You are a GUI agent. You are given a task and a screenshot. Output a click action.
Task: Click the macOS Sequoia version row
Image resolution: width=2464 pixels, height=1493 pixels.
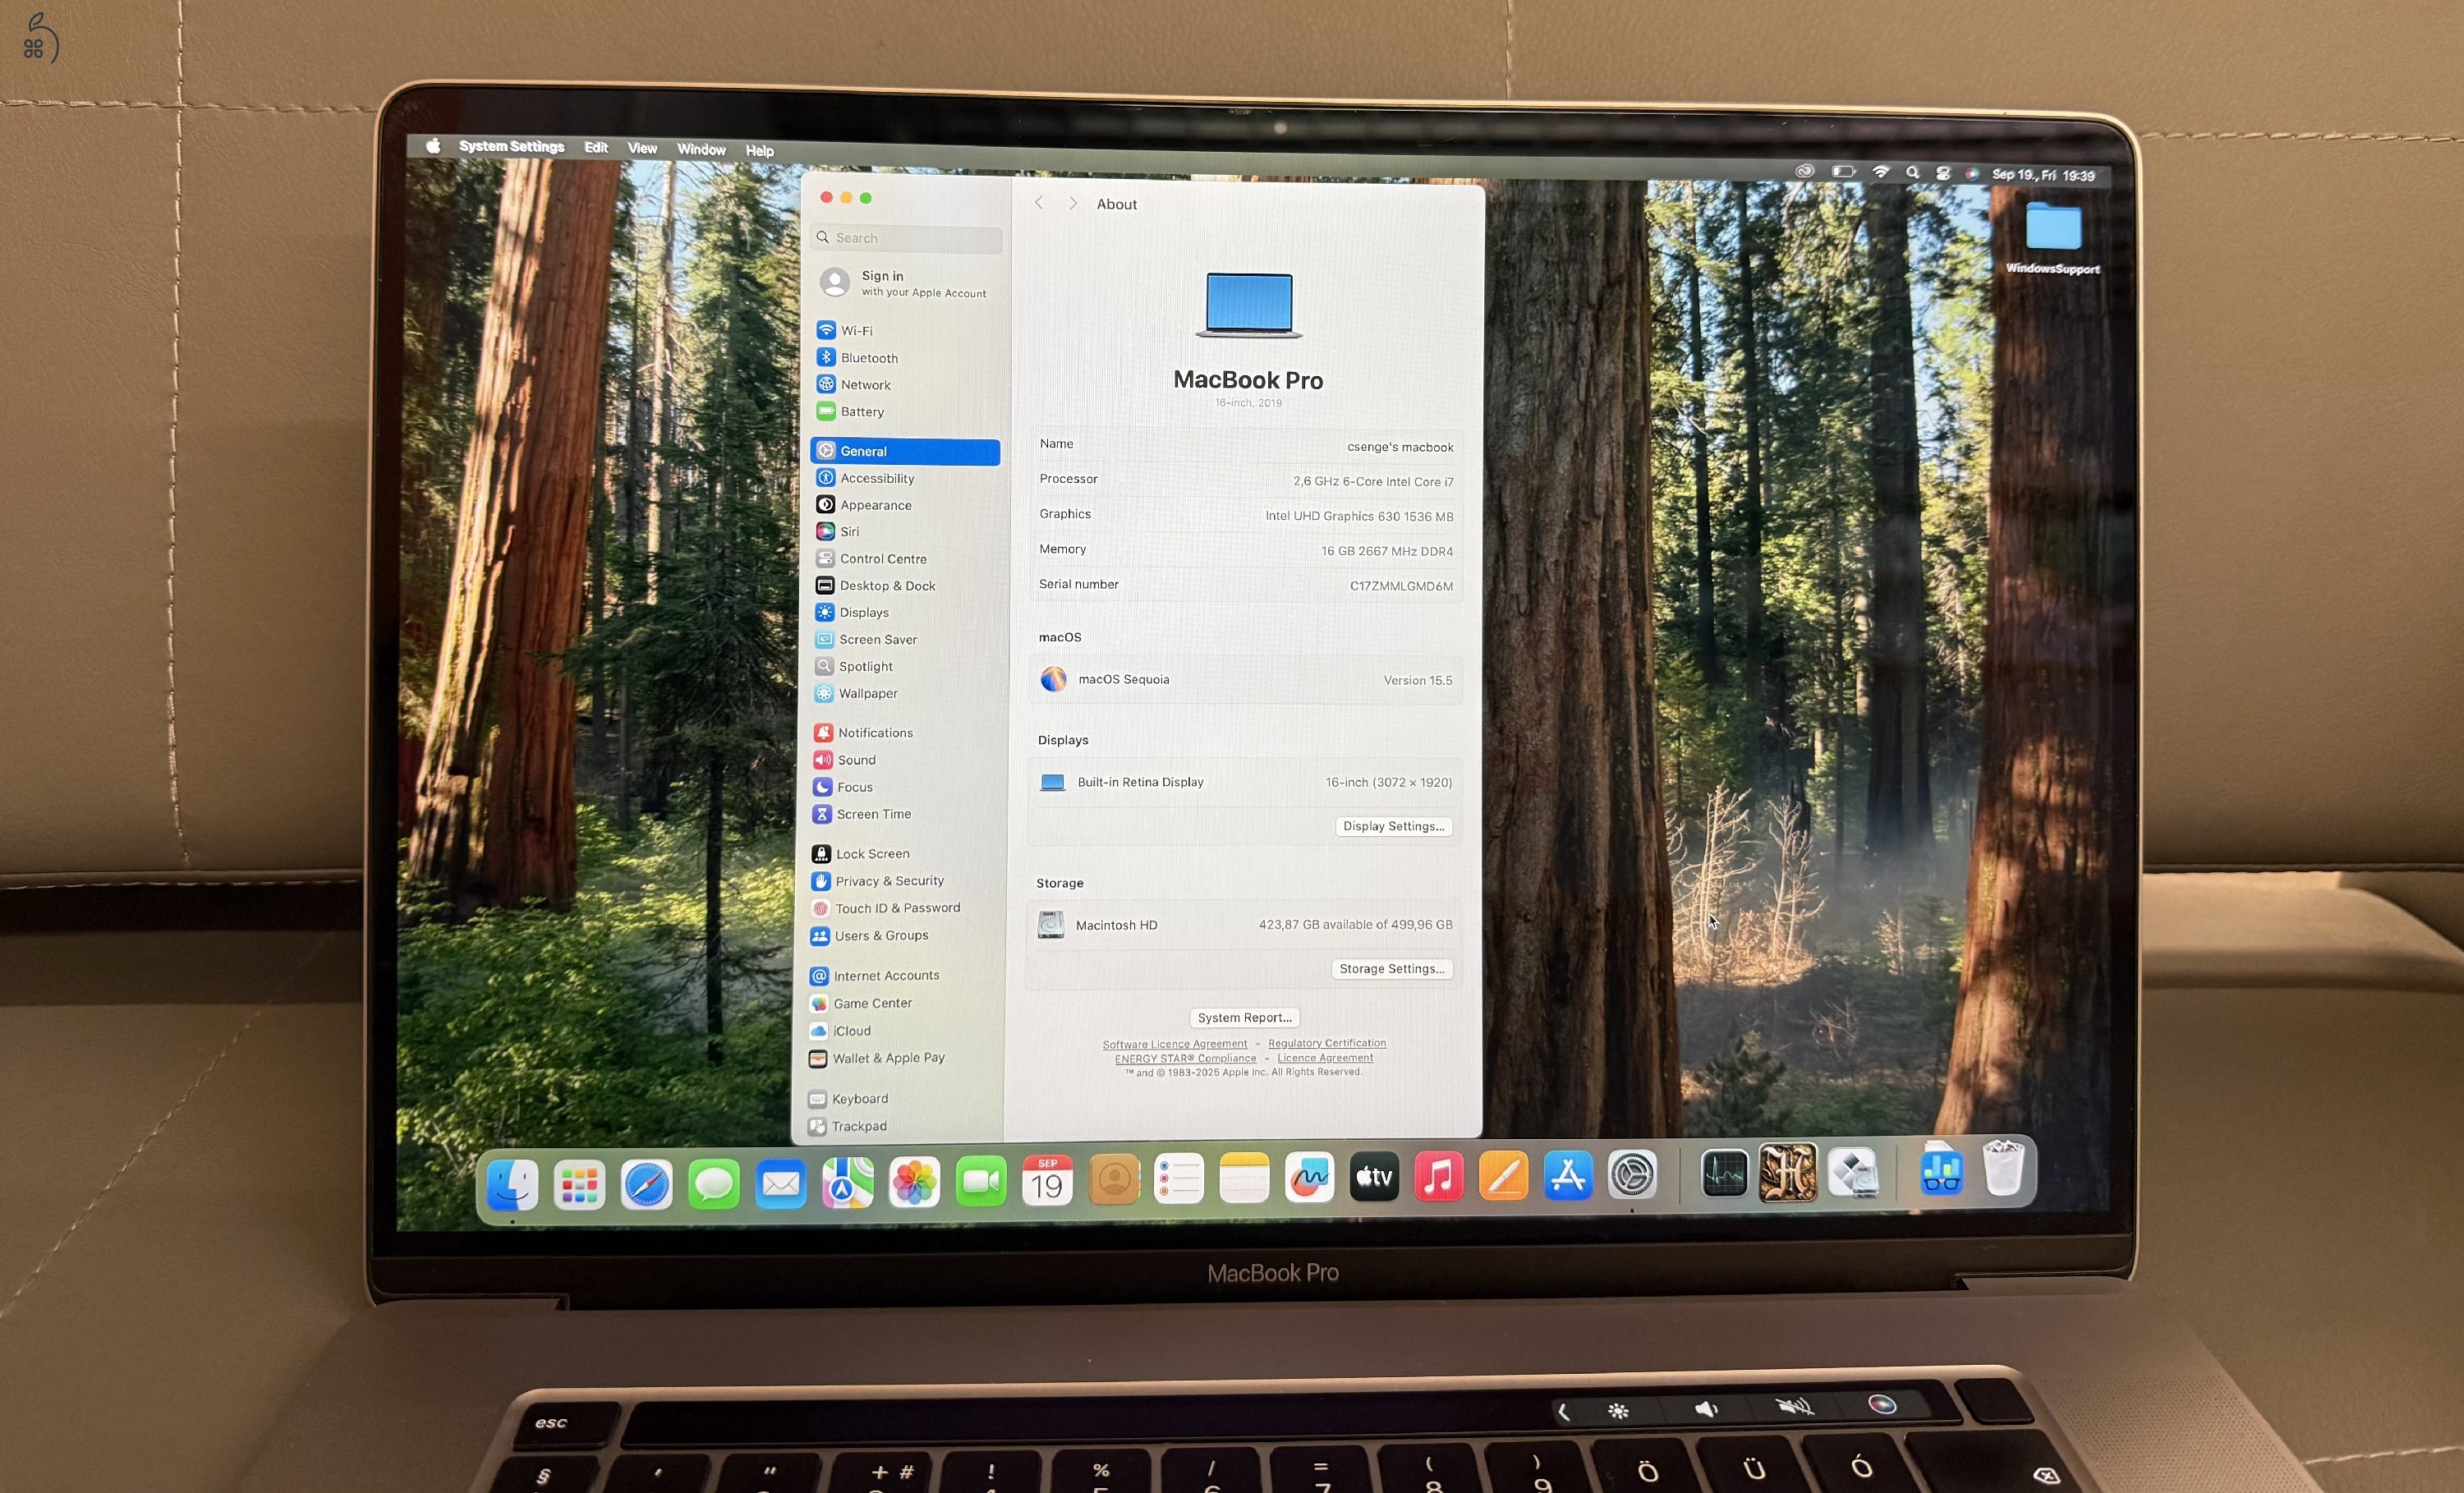[1246, 679]
